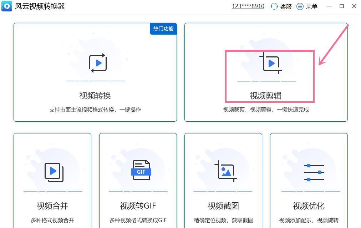The height and width of the screenshot is (228, 361).
Task: Click the 视频剪辑 crop-play icon
Action: click(x=270, y=63)
